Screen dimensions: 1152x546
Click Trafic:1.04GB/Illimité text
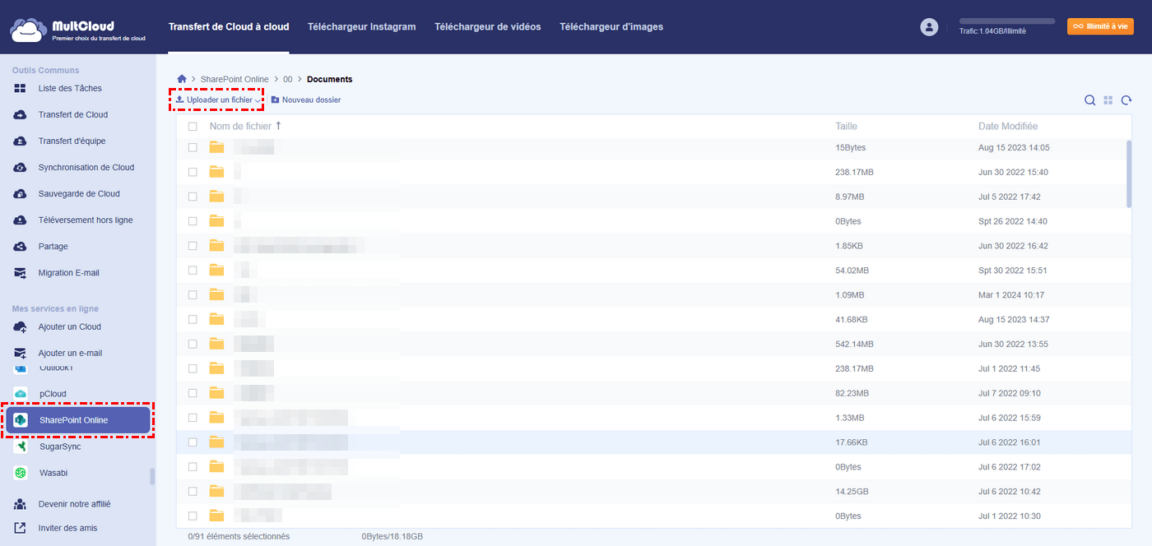[992, 31]
